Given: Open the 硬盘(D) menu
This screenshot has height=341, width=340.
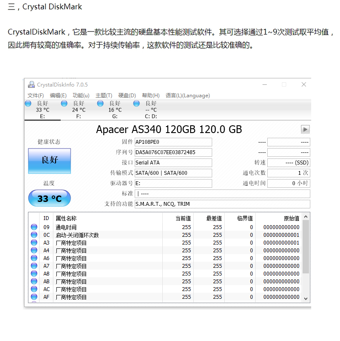Looking at the screenshot, I should tap(127, 96).
